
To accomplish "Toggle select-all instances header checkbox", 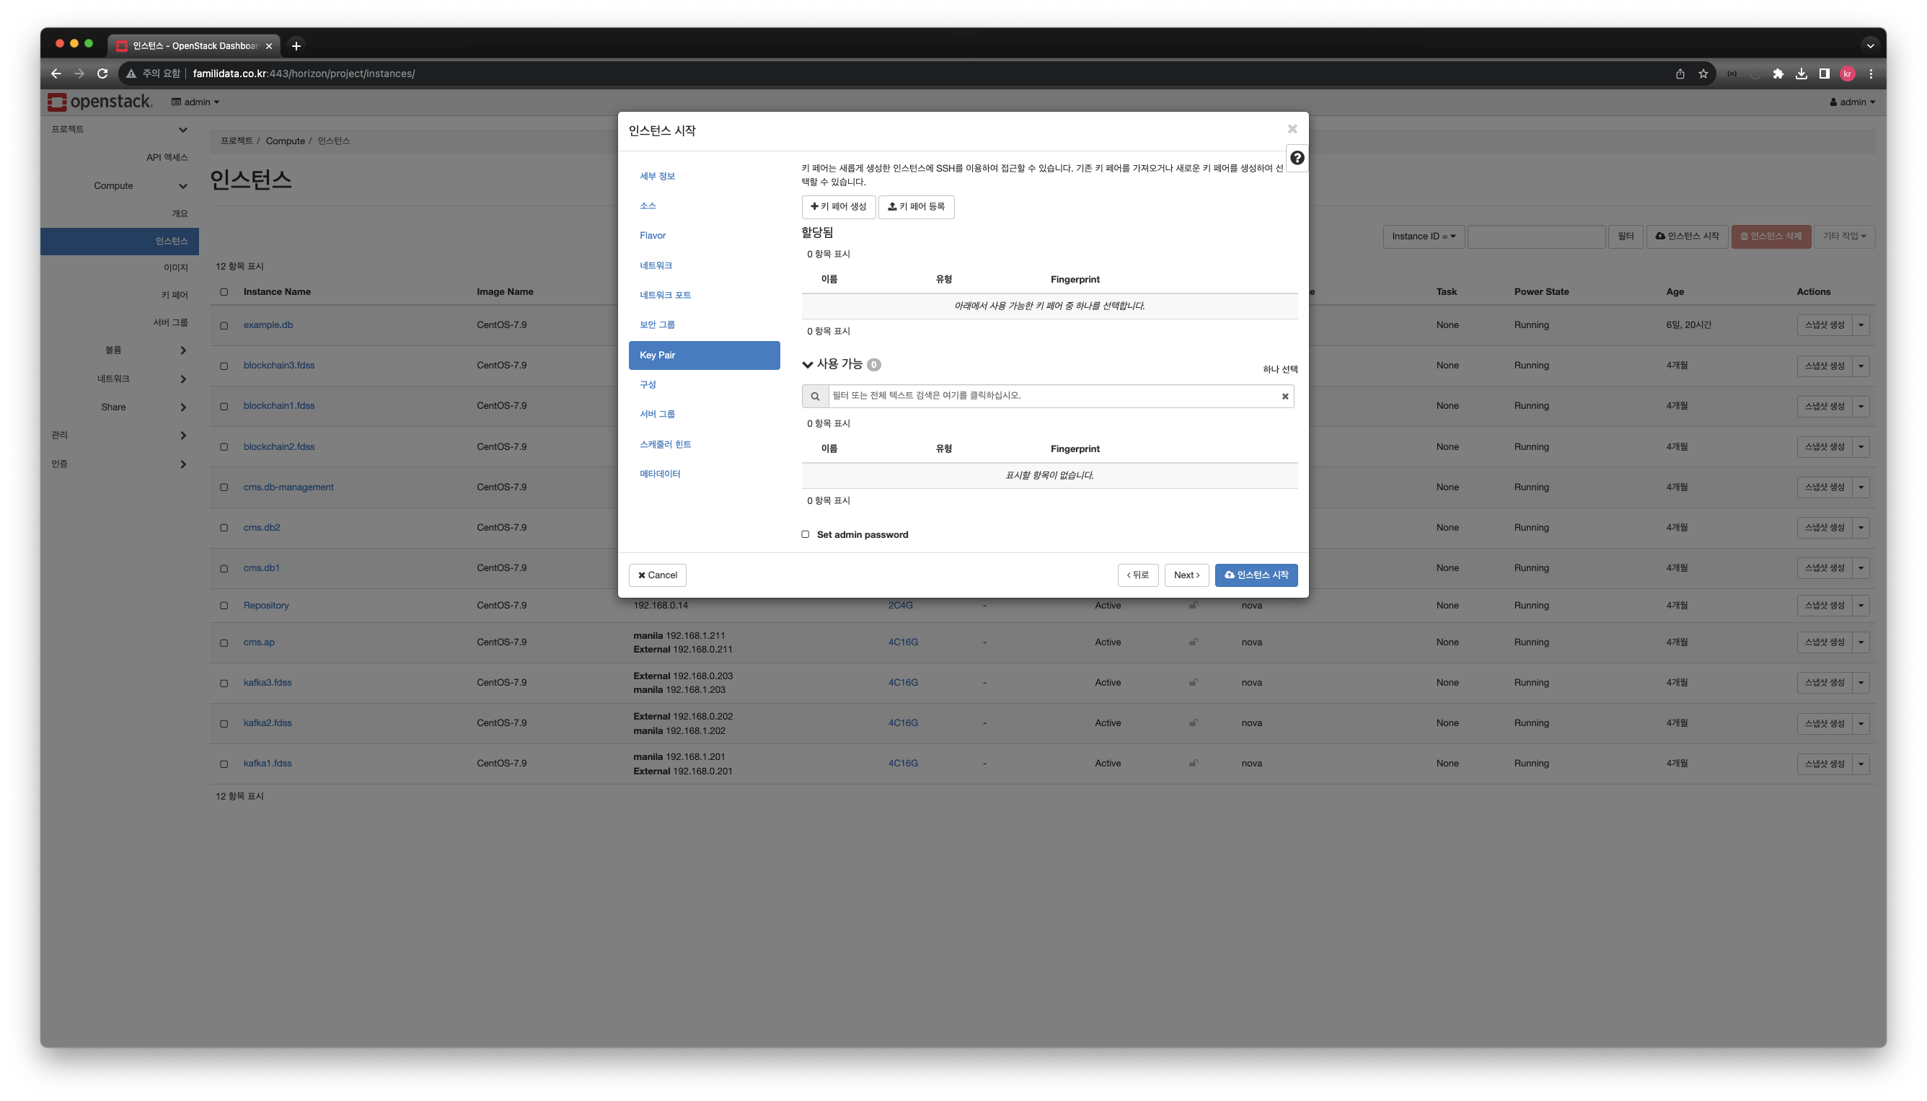I will click(x=224, y=292).
